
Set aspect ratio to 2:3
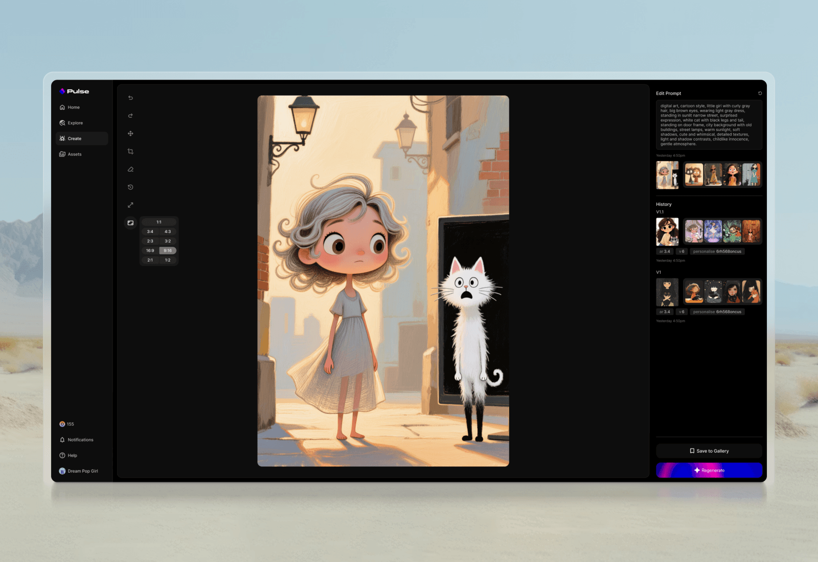point(150,241)
